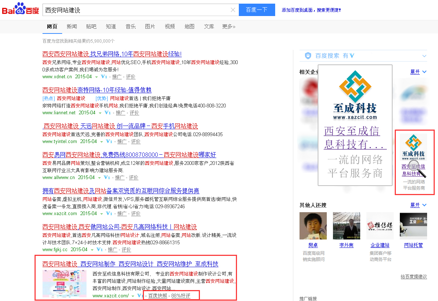Switch to the 新闻 tab
Viewport: 438px width, 301px height.
point(72,27)
